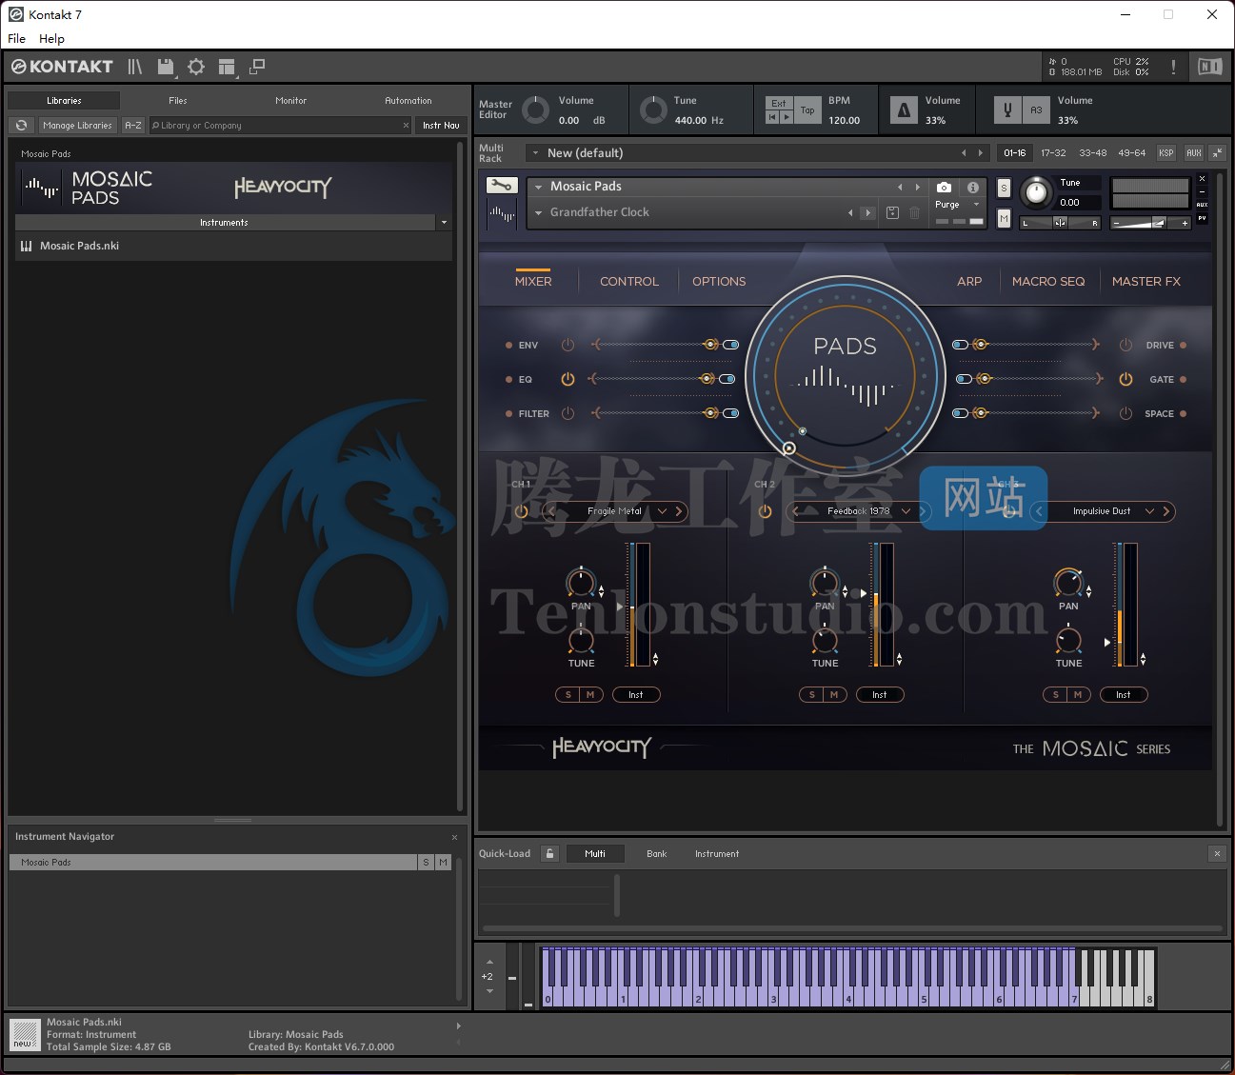
Task: Solo the Mosaic Pads instrument with S
Action: click(1004, 189)
